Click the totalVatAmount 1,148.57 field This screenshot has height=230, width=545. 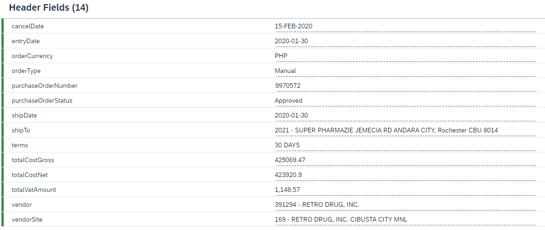tap(405, 190)
